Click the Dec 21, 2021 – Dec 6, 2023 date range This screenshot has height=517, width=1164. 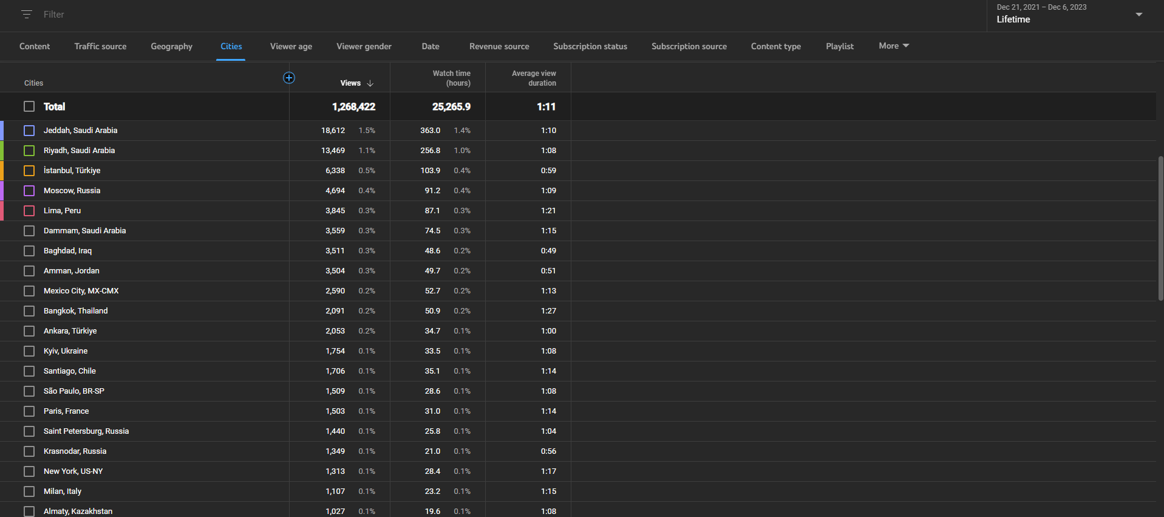[1041, 7]
